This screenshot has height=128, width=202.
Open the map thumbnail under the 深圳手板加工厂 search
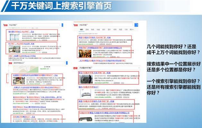pyautogui.click(x=26, y=69)
